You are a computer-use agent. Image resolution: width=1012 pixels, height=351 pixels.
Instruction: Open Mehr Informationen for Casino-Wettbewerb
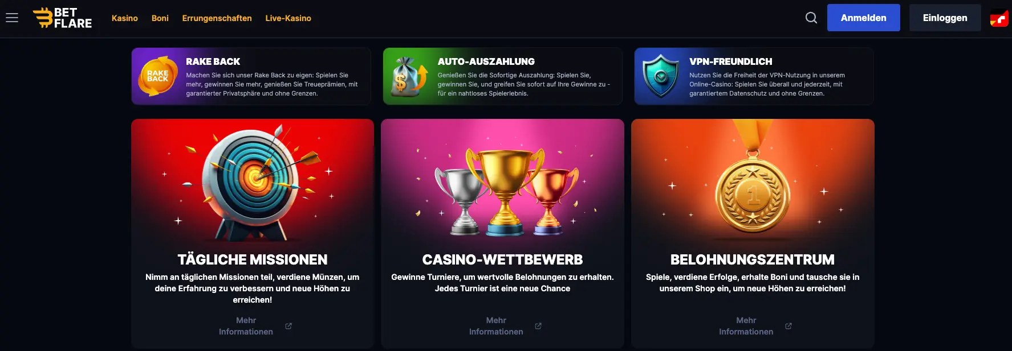496,326
